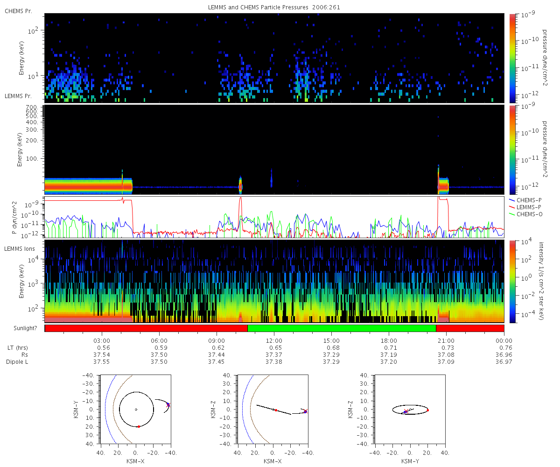Click the Rs value '37.29'
The width and height of the screenshot is (560, 467).
pyautogui.click(x=332, y=355)
